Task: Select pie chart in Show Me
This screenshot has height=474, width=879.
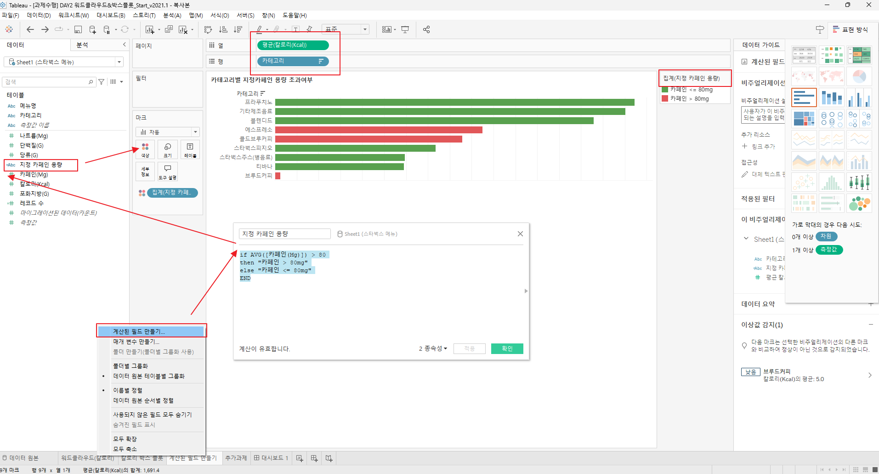Action: tap(859, 76)
